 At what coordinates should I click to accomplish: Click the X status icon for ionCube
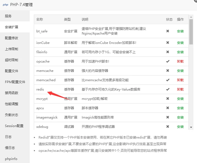pyautogui.click(x=168, y=43)
